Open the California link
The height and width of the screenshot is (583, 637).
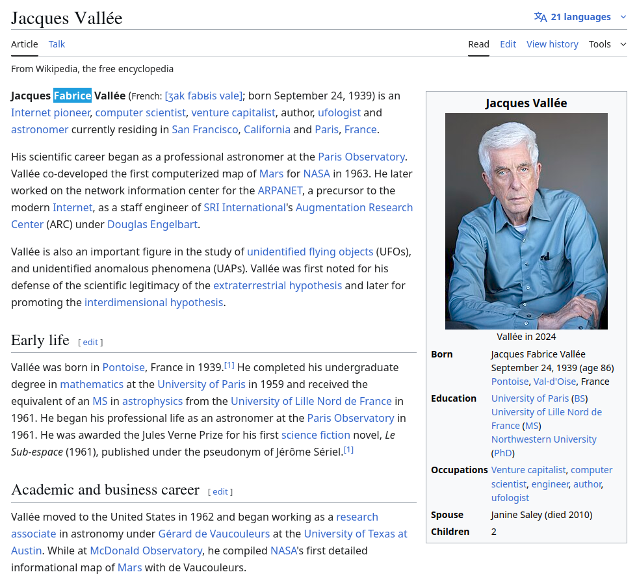coord(267,129)
